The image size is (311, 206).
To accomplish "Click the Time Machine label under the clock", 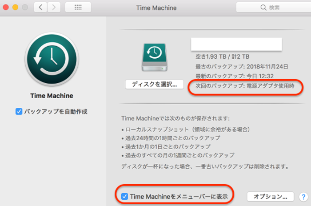I will click(x=52, y=96).
